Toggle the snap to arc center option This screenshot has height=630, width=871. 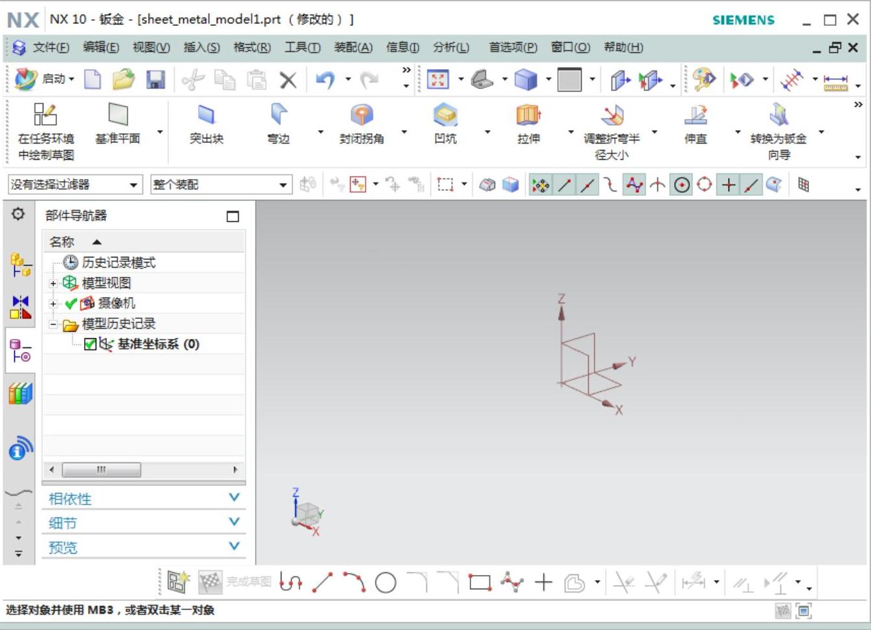click(681, 186)
